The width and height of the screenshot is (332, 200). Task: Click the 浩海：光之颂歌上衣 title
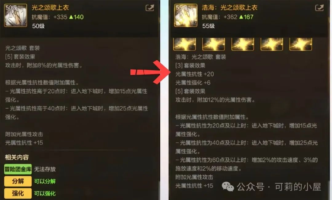pos(230,8)
